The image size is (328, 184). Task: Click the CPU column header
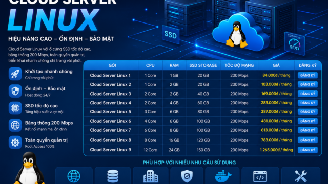150,65
